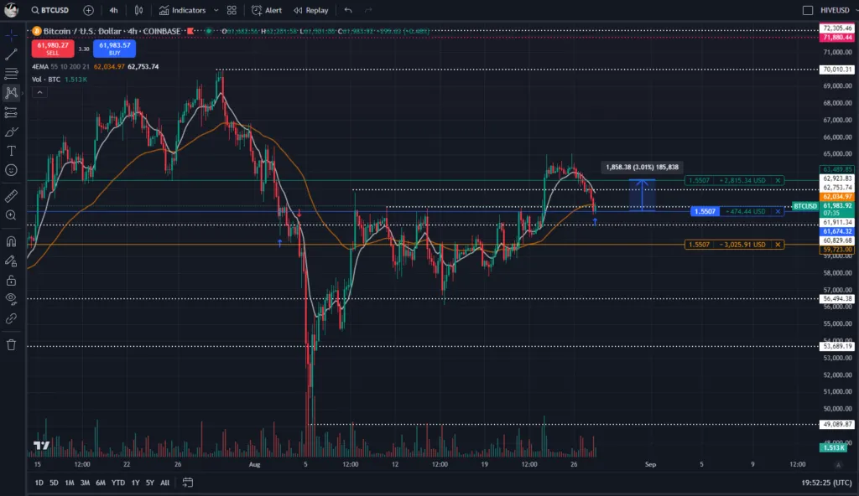Select the forecasting and position tools icon
The image size is (859, 496).
tap(11, 112)
